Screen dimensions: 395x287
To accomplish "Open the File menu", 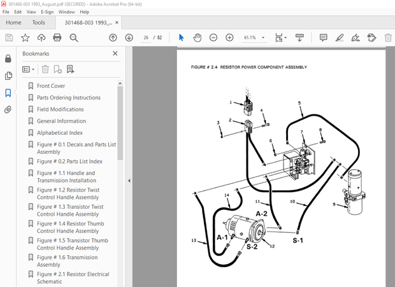I will (x=6, y=12).
